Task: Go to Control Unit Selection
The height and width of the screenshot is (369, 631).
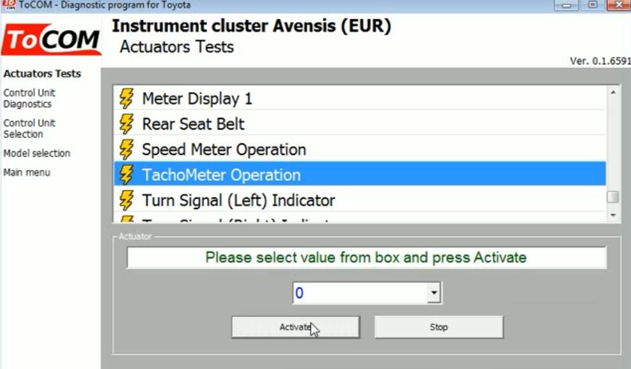Action: (x=29, y=129)
